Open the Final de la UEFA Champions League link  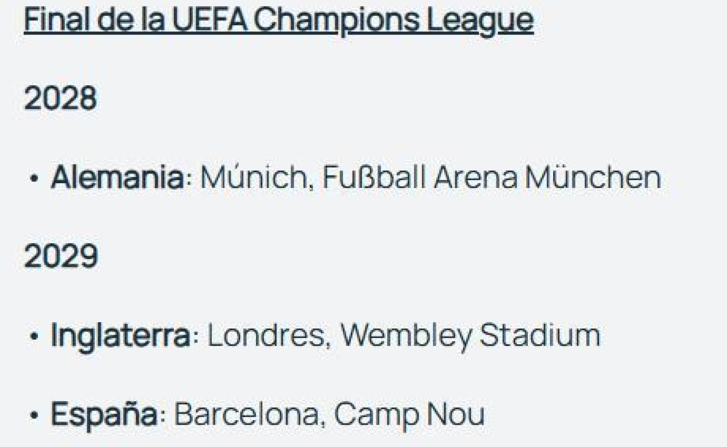[278, 19]
